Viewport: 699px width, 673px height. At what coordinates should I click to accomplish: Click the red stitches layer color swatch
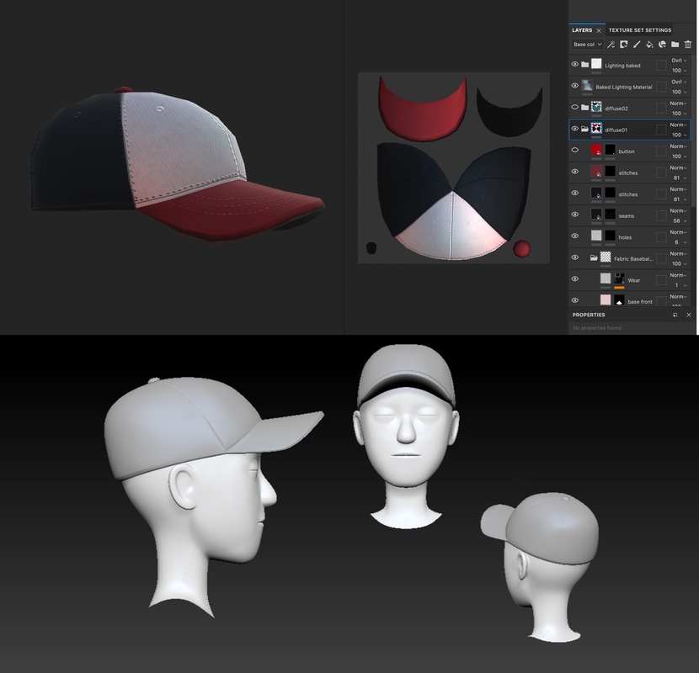[x=596, y=171]
